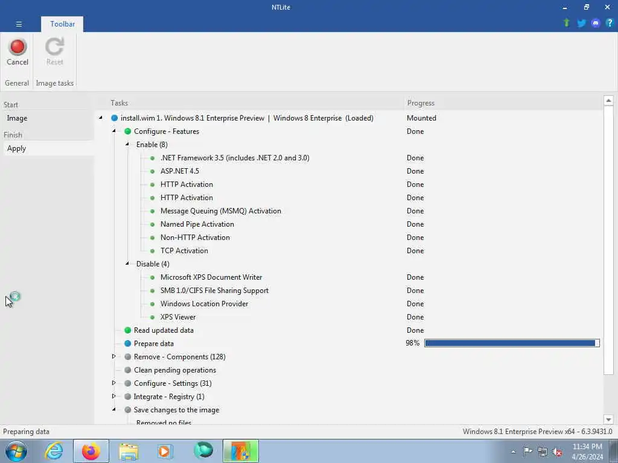Viewport: 618px width, 463px height.
Task: Select Windows Location Provider row
Action: pos(204,304)
